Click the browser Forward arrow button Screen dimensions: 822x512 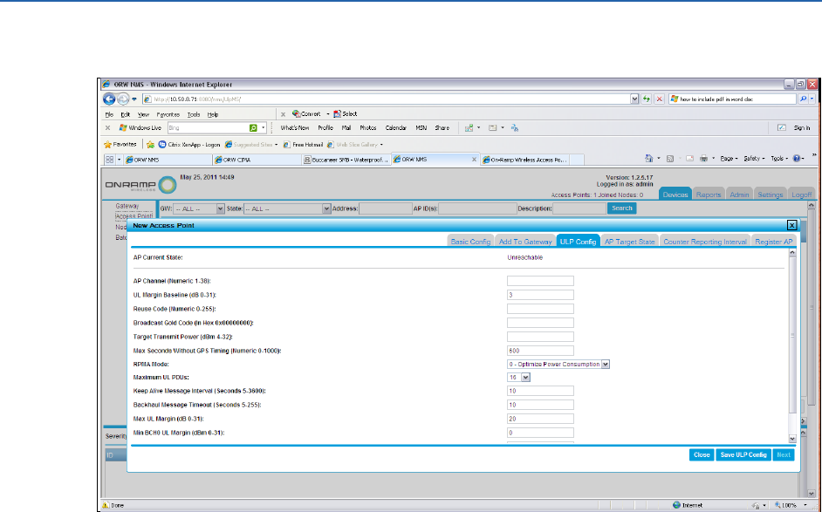122,99
